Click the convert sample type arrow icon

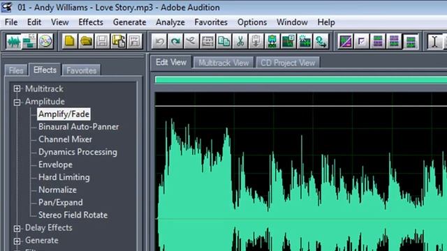(x=321, y=42)
